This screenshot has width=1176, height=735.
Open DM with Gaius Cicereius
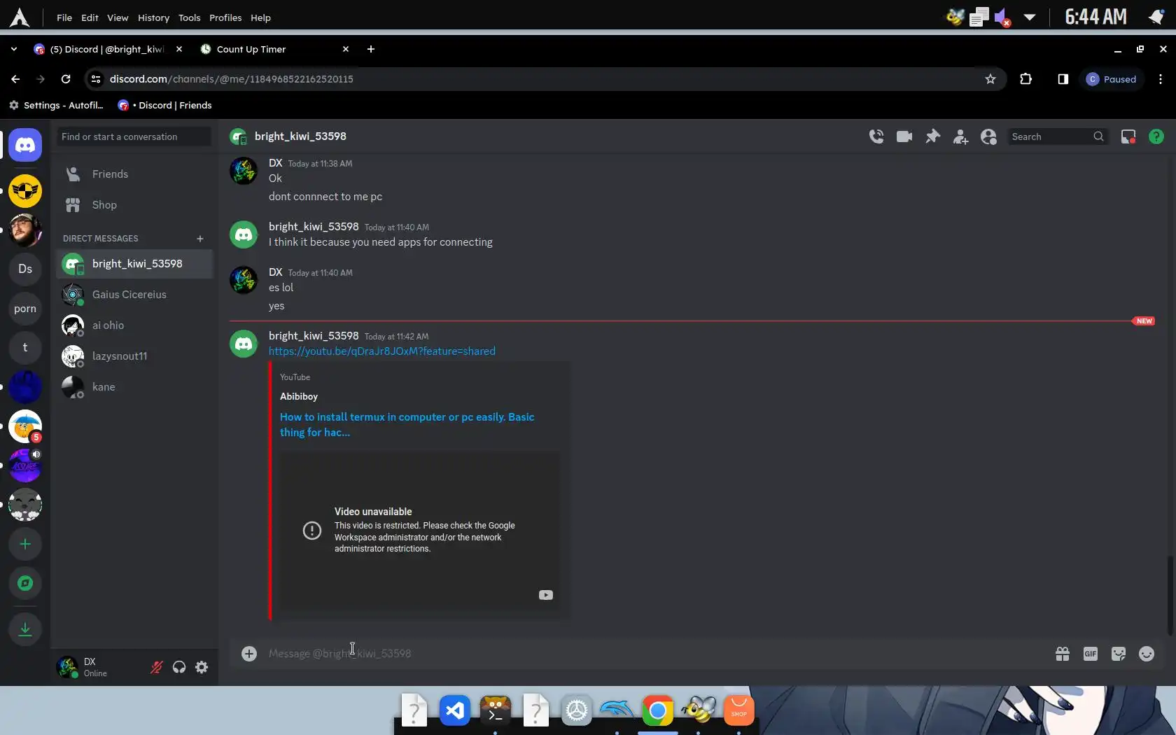(134, 295)
